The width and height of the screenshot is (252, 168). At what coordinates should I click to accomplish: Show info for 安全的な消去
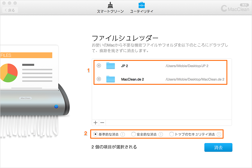(x=161, y=134)
